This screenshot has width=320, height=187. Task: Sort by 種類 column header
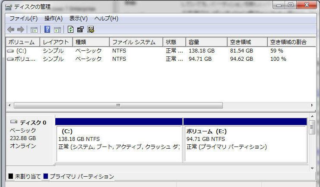coord(91,42)
